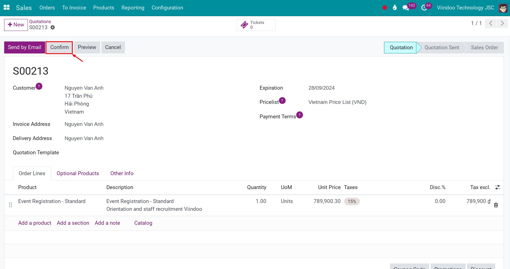Screen dimensions: 510x269
Task: Click Add a section link
Action: click(73, 223)
